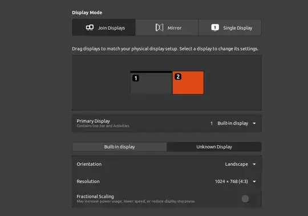Image resolution: width=308 pixels, height=216 pixels.
Task: Choose Single Display mode
Action: click(230, 27)
